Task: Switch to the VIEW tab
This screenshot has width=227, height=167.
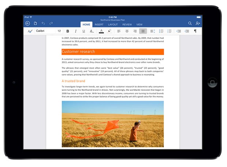Action: pos(139,25)
